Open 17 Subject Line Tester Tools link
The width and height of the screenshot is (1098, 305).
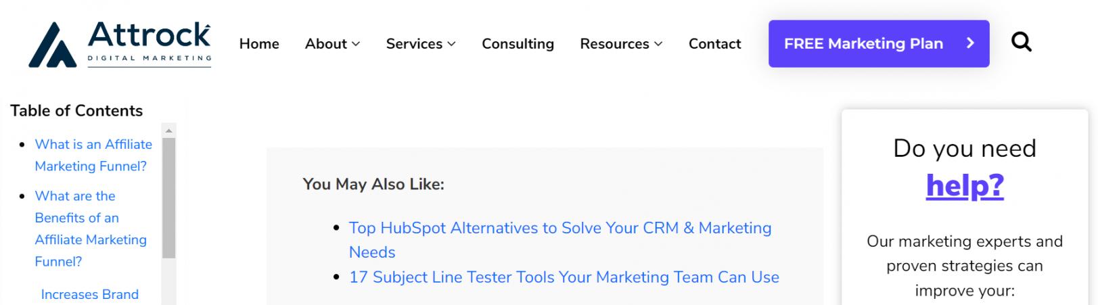(564, 277)
